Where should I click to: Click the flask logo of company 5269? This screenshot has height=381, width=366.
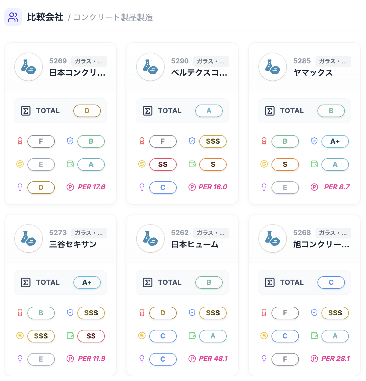click(29, 67)
